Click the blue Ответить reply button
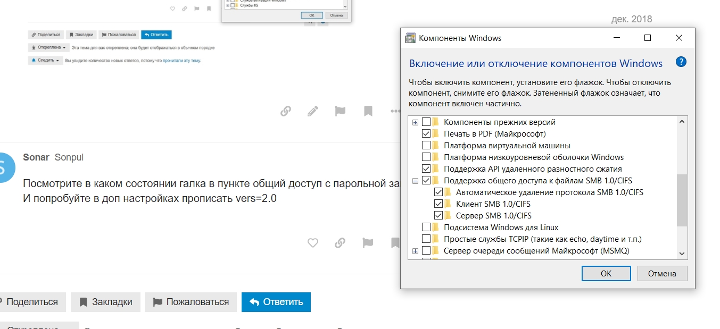 (x=276, y=302)
